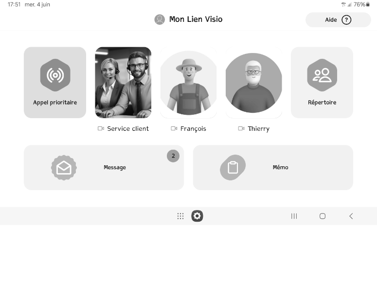Click the Aide button
Viewport: 377px width, 282px height.
(338, 20)
